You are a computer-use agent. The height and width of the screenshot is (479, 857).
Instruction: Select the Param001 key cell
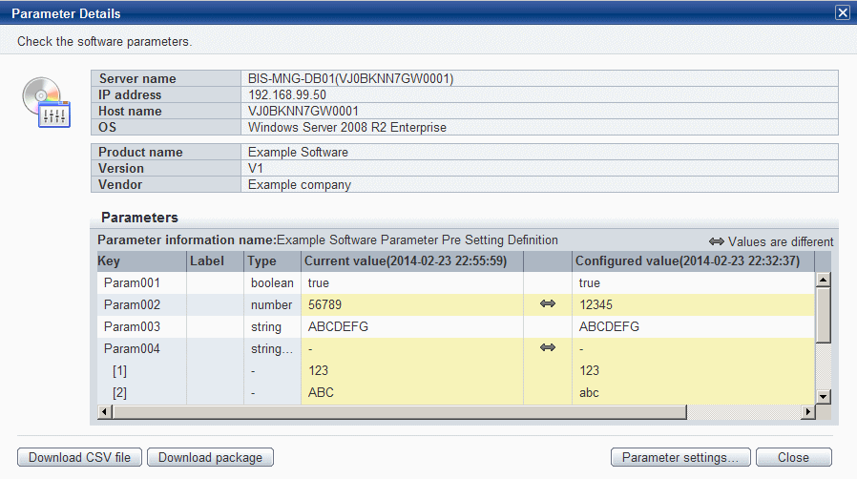141,283
